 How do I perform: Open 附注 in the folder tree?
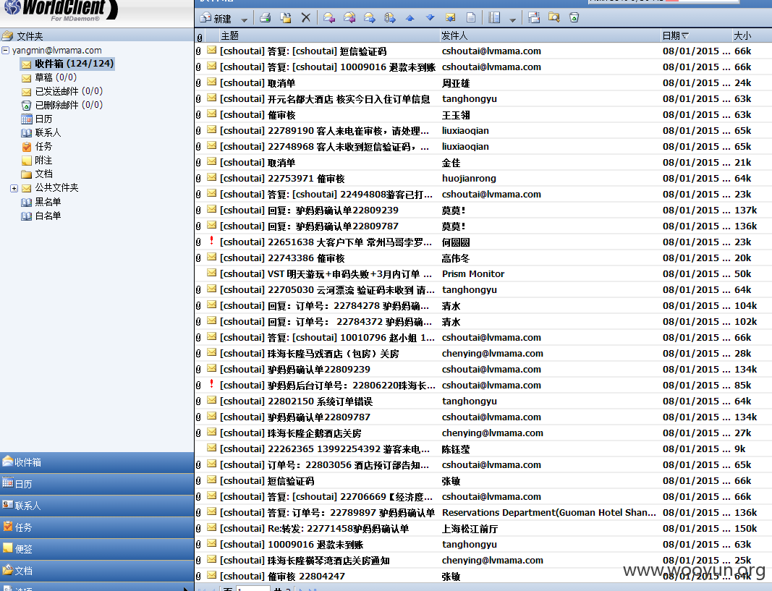pyautogui.click(x=37, y=161)
